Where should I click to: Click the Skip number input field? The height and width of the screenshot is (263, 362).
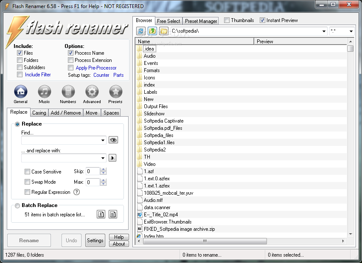coord(93,171)
